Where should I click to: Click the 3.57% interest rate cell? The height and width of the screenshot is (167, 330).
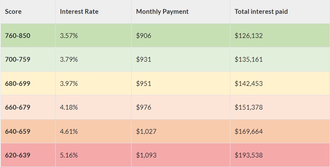tap(93, 35)
